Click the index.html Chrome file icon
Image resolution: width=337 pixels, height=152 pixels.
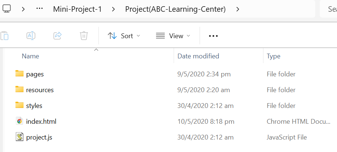click(x=19, y=121)
